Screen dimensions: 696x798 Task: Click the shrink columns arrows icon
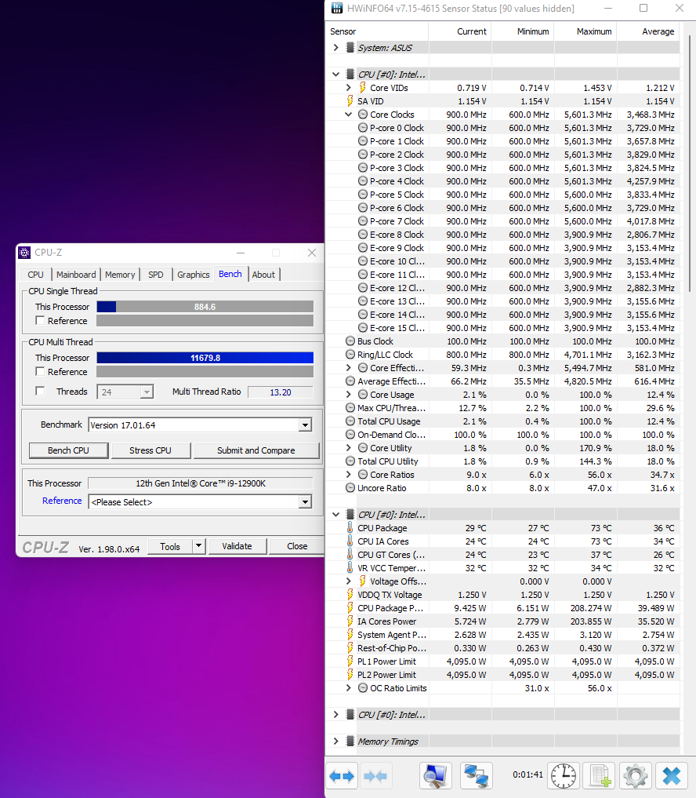[375, 776]
